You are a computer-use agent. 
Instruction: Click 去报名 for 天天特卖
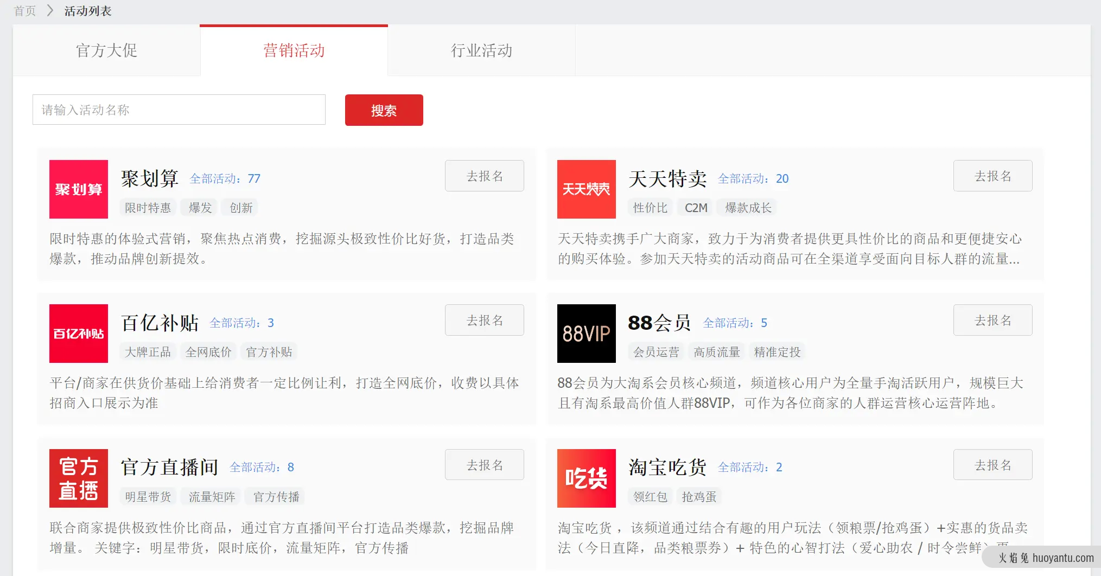tap(993, 176)
